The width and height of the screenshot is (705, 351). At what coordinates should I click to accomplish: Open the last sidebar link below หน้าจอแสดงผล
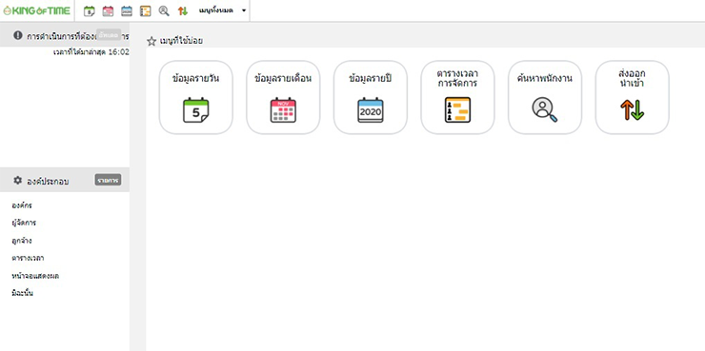pyautogui.click(x=22, y=293)
